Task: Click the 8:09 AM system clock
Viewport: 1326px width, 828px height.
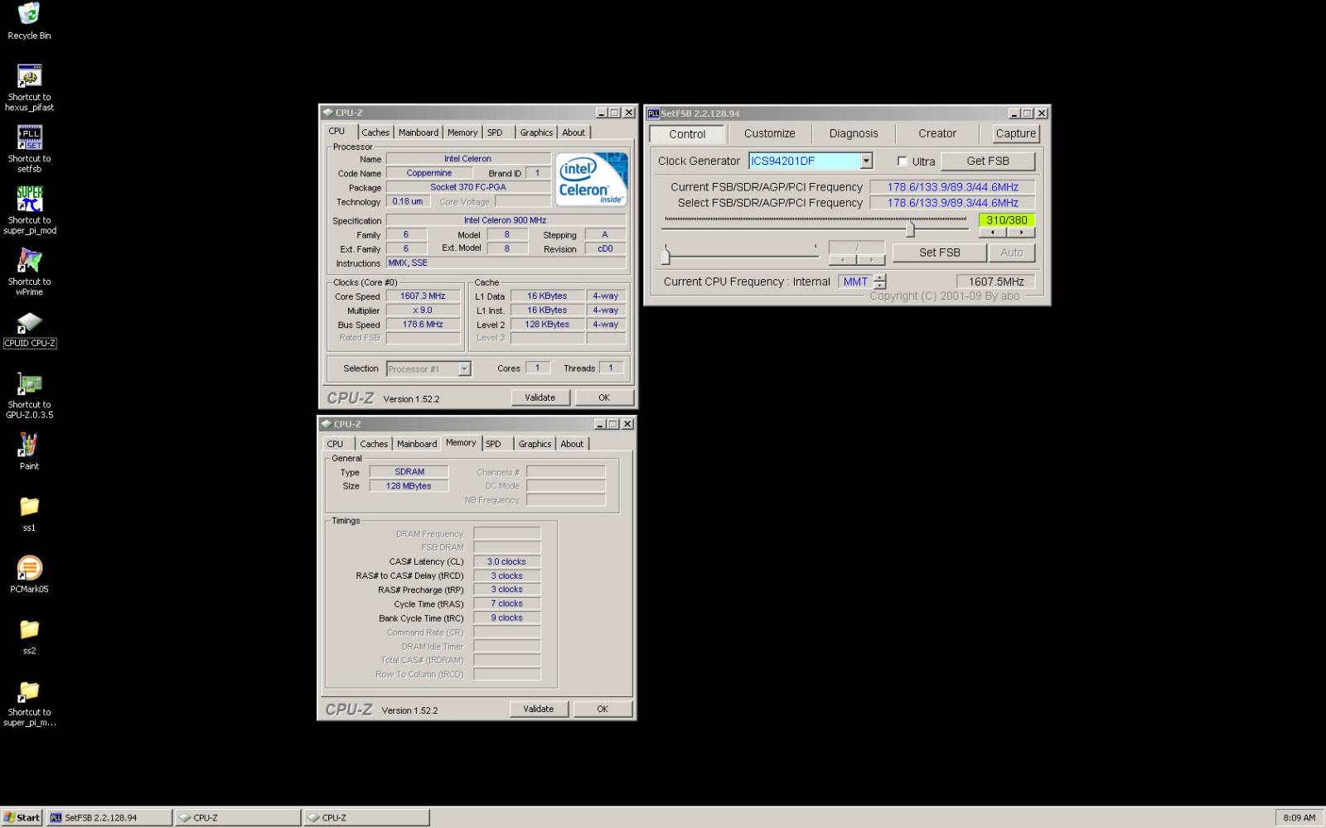Action: click(x=1299, y=818)
